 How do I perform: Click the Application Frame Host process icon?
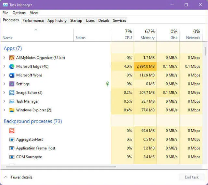[12, 148]
